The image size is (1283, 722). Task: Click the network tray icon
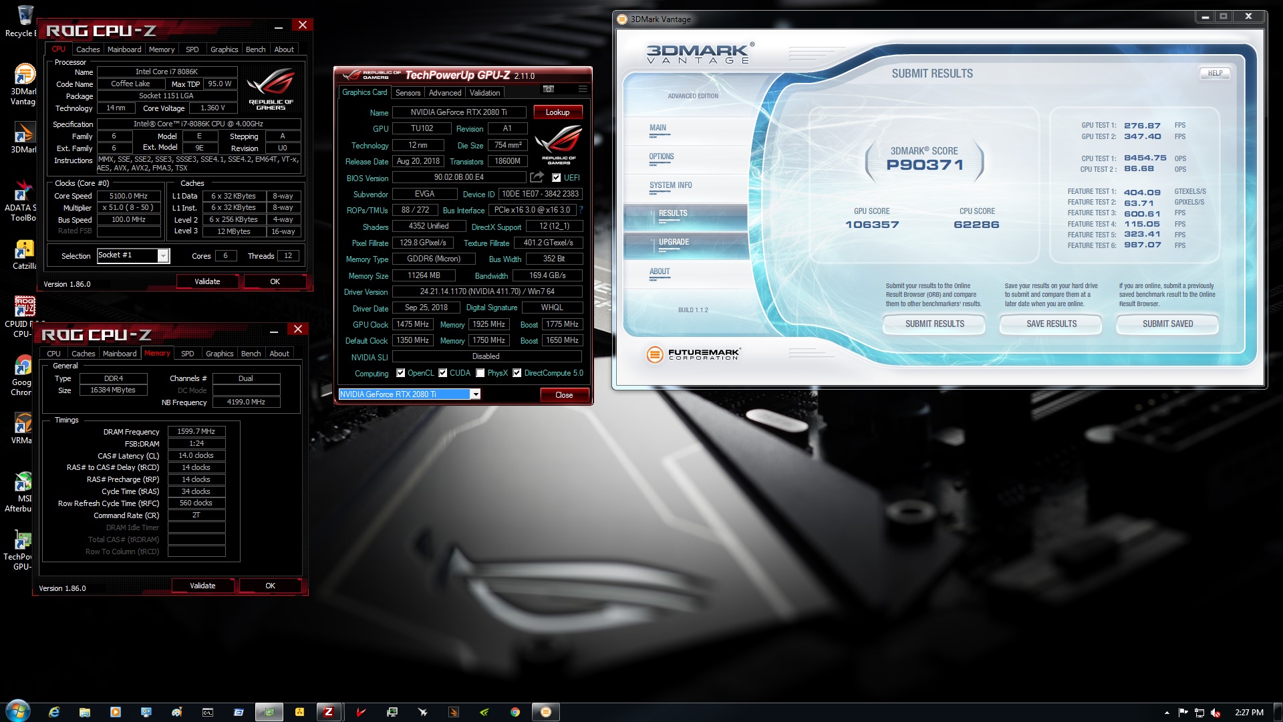1199,713
